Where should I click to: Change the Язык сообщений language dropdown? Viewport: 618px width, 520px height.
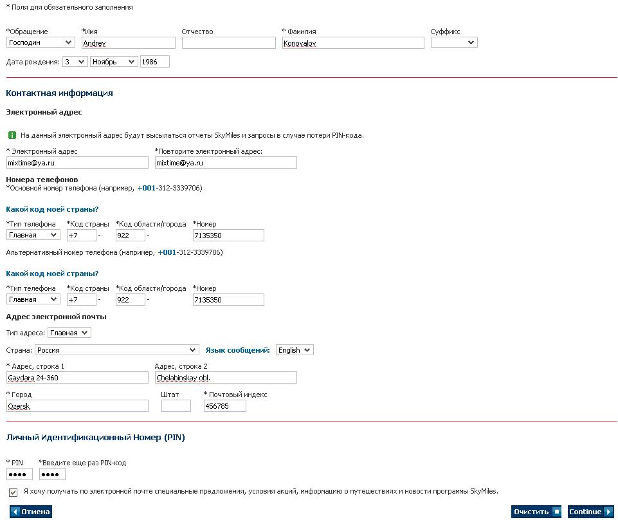[295, 350]
